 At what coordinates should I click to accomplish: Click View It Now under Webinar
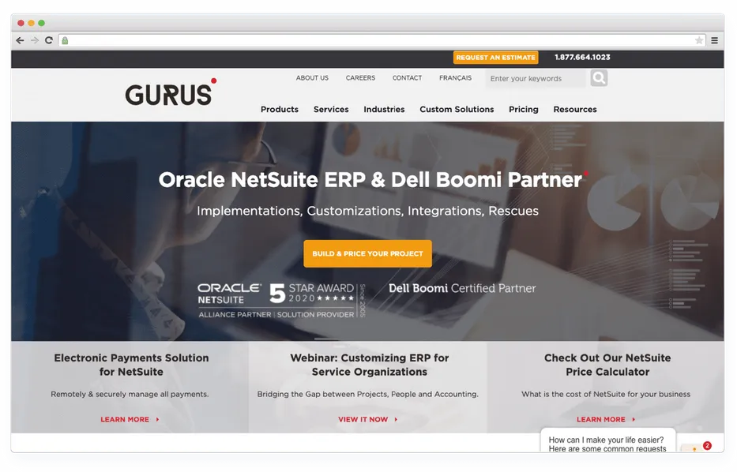[x=367, y=419]
